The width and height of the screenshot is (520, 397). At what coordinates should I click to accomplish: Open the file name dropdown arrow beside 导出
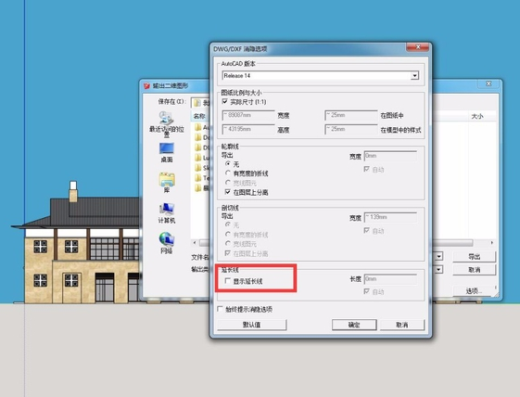click(x=439, y=257)
